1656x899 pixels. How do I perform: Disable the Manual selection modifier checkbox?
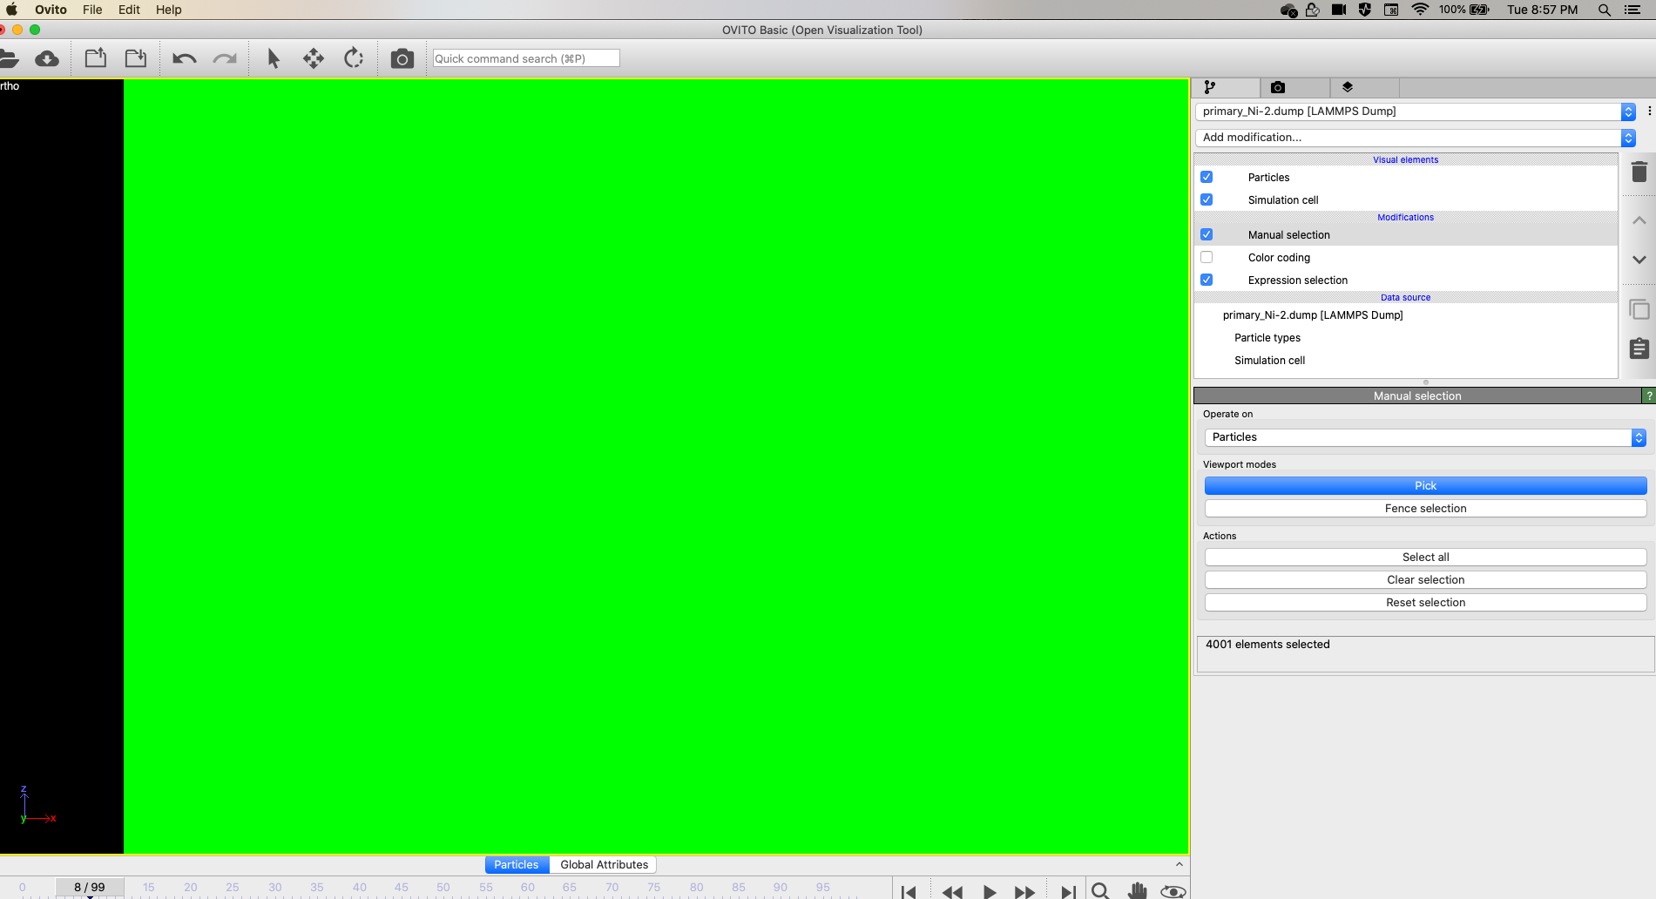point(1207,234)
